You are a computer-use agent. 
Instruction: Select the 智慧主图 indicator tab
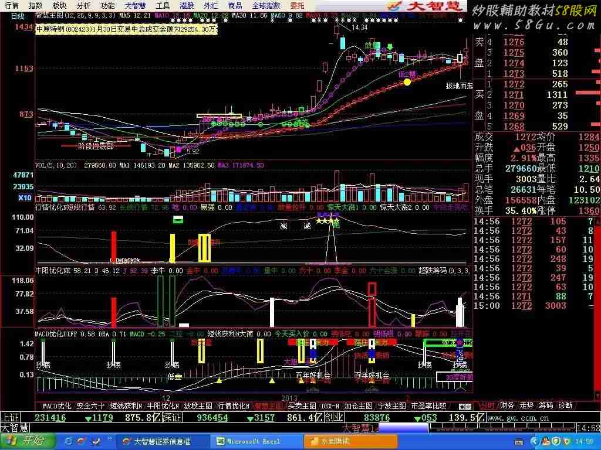(269, 406)
